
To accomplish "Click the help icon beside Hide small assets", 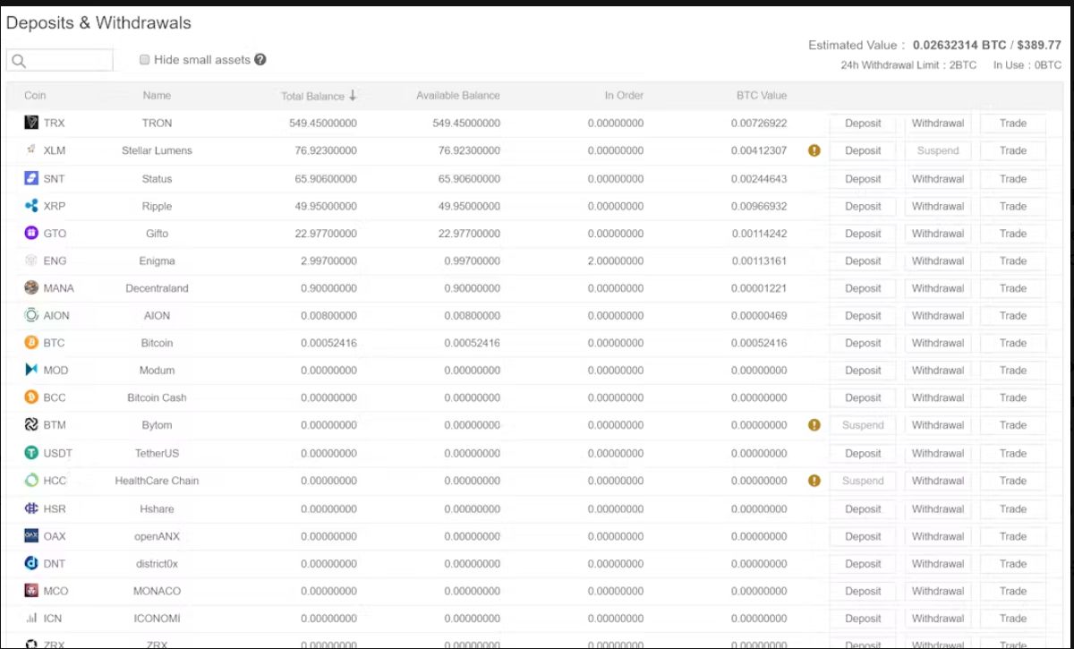I will tap(260, 60).
